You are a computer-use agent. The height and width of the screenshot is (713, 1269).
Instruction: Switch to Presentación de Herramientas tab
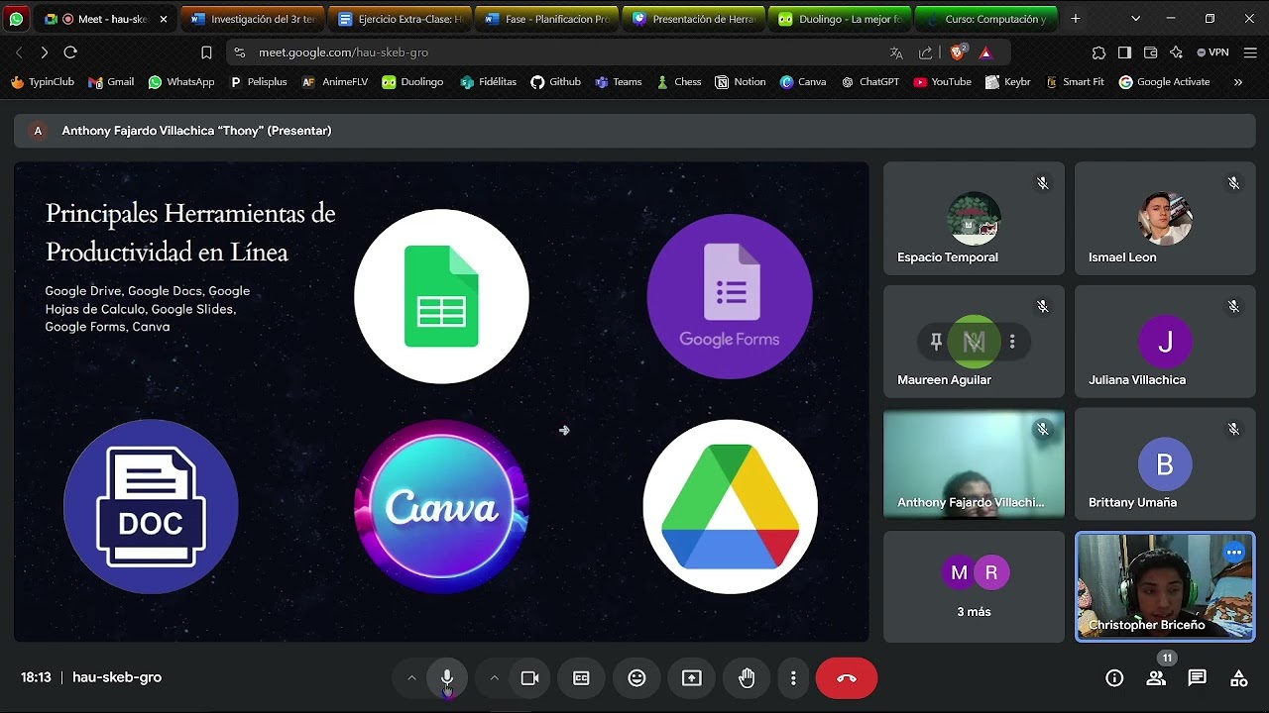[694, 19]
